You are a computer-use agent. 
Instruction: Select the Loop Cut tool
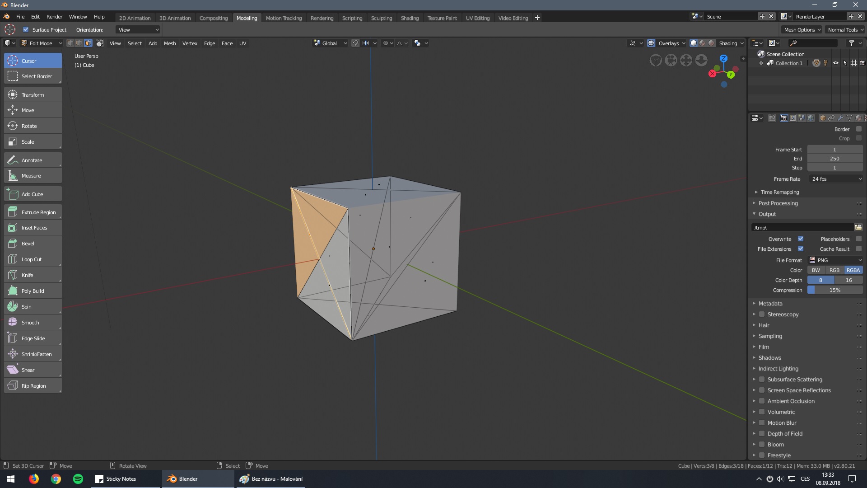click(33, 259)
